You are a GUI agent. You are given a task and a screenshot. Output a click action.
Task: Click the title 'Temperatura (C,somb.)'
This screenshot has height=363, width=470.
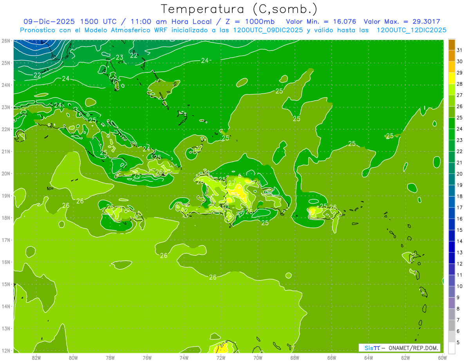239,9
